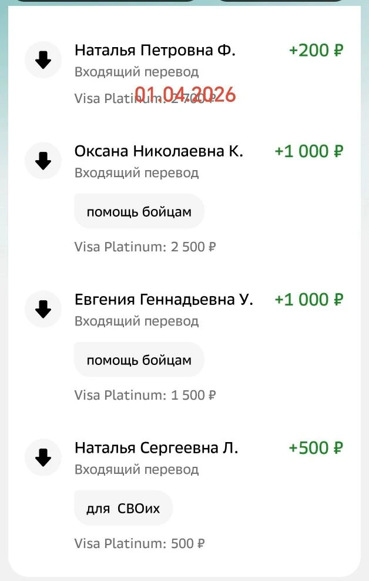Select the +500 ₽ amount

tap(316, 448)
